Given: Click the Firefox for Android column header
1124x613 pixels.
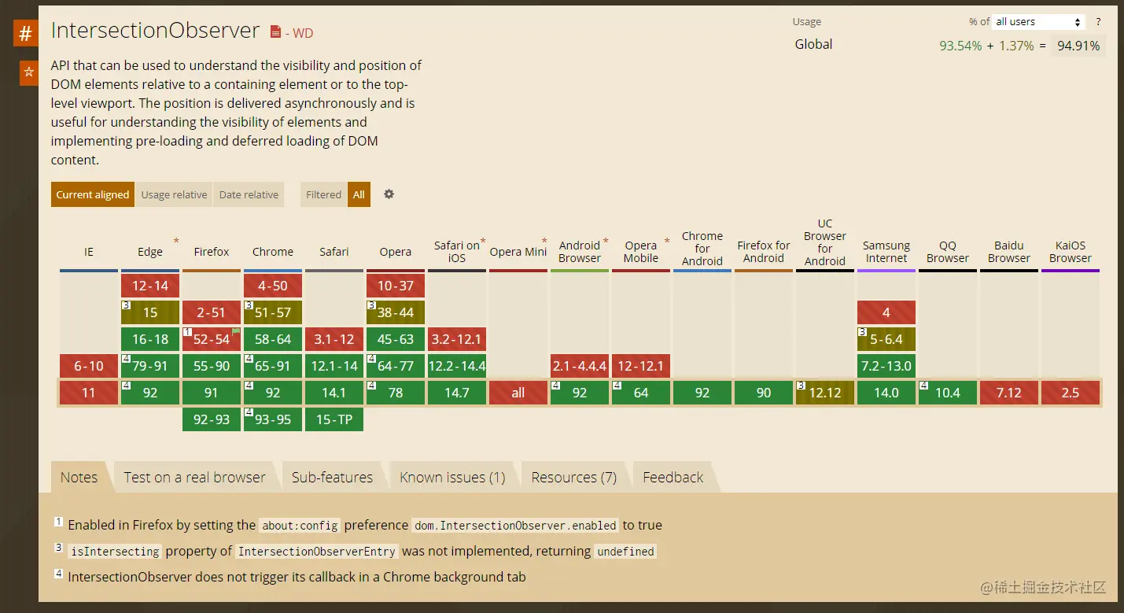Looking at the screenshot, I should [764, 252].
